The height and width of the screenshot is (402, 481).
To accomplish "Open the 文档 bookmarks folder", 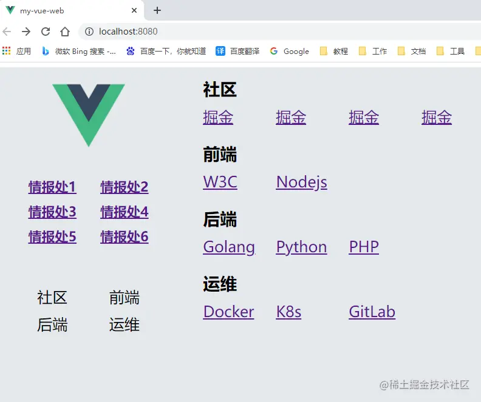I will pyautogui.click(x=412, y=51).
